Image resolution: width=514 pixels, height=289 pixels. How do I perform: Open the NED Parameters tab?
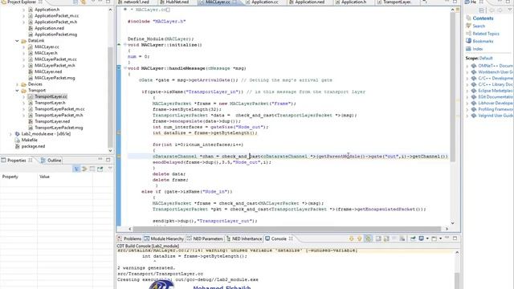tap(205, 239)
